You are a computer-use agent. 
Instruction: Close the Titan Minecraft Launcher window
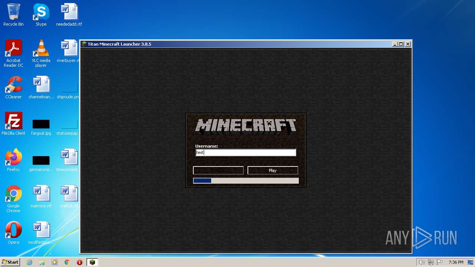[x=407, y=44]
